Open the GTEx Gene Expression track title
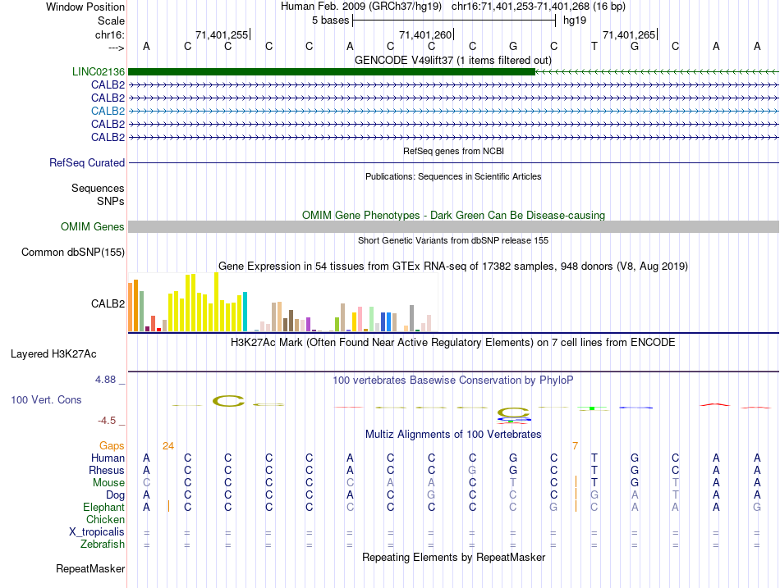Screen dimensions: 780x588 pyautogui.click(x=453, y=266)
